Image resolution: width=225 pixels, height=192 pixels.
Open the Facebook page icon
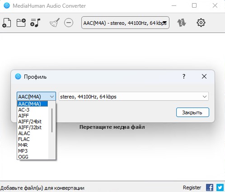(210, 187)
